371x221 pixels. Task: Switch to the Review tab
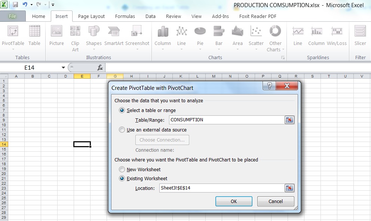point(174,16)
